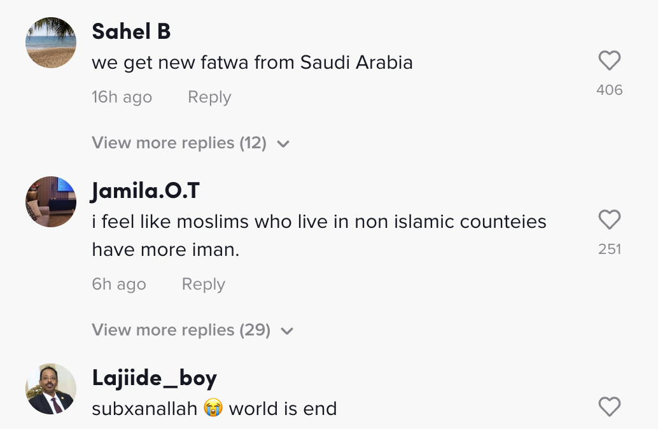Click the 251 like count
Image resolution: width=658 pixels, height=429 pixels.
610,250
